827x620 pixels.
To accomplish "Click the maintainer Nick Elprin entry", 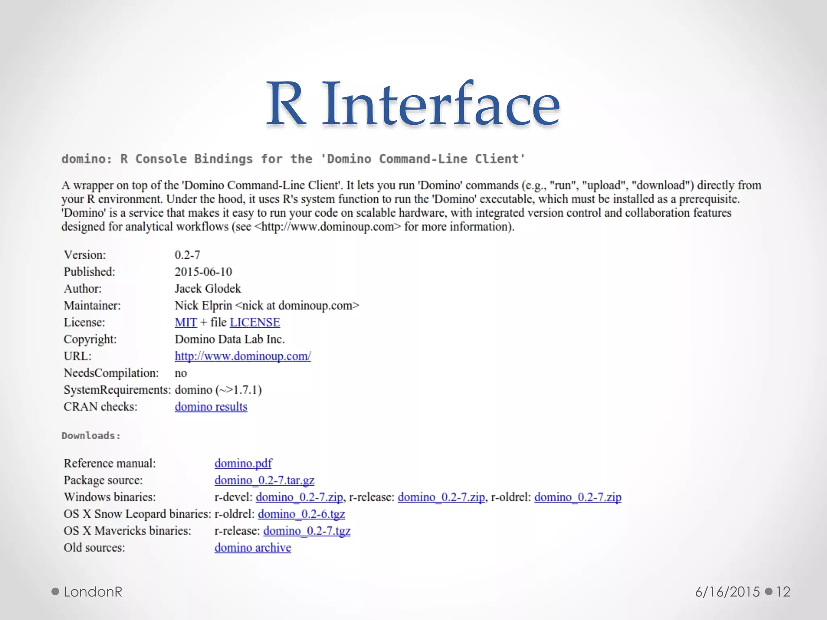I will [x=267, y=306].
